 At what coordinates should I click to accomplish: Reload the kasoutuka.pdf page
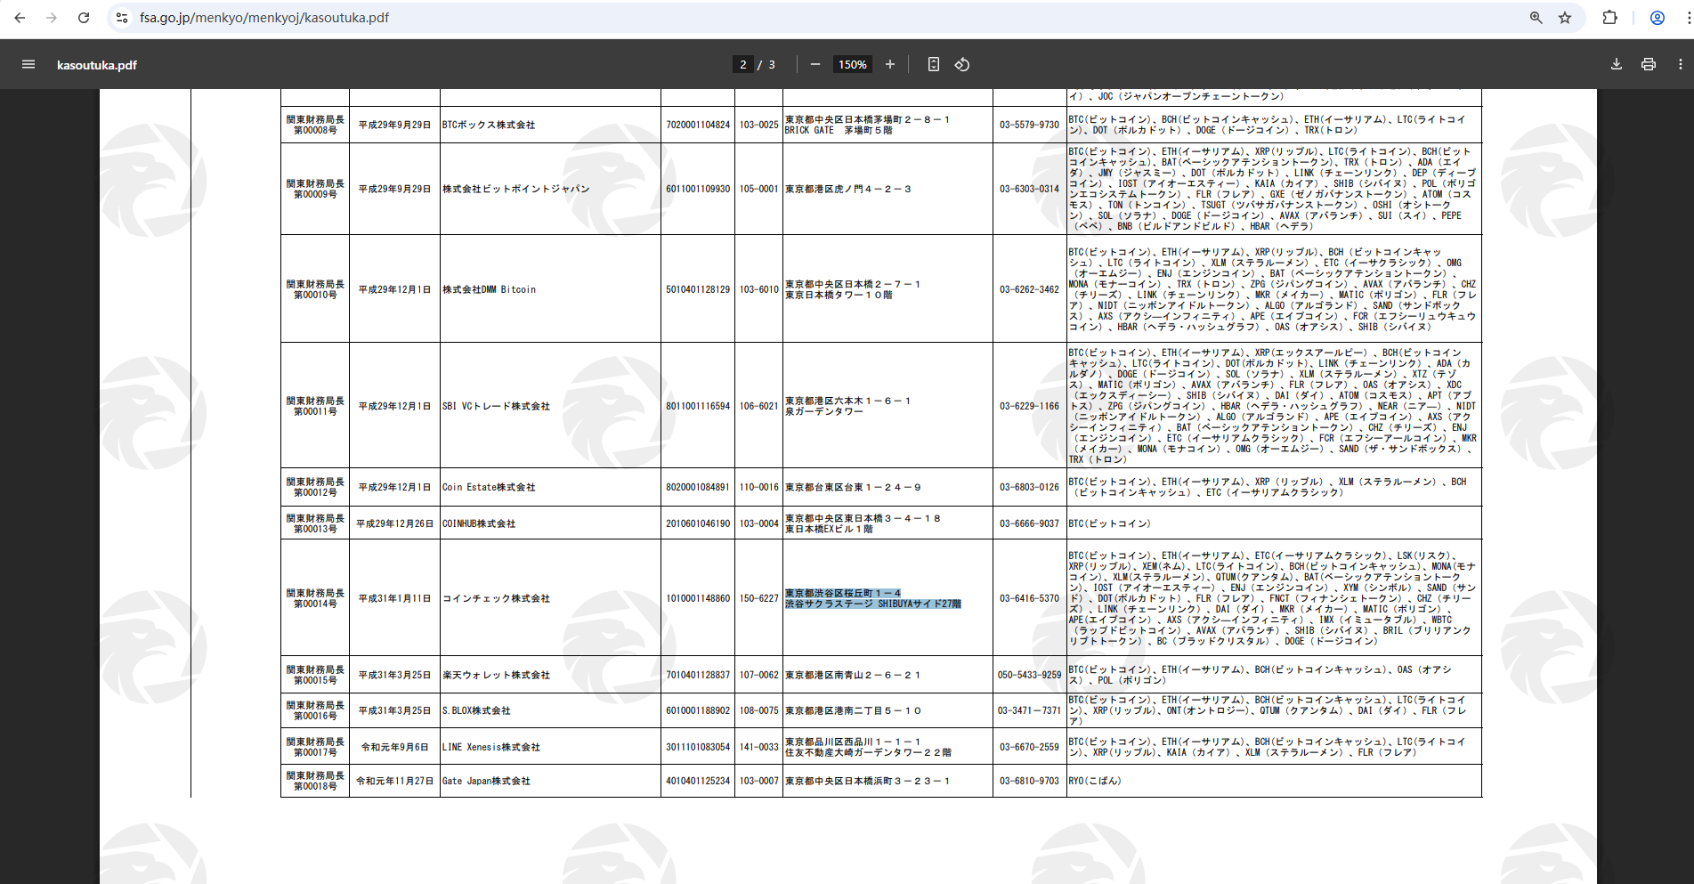click(84, 18)
